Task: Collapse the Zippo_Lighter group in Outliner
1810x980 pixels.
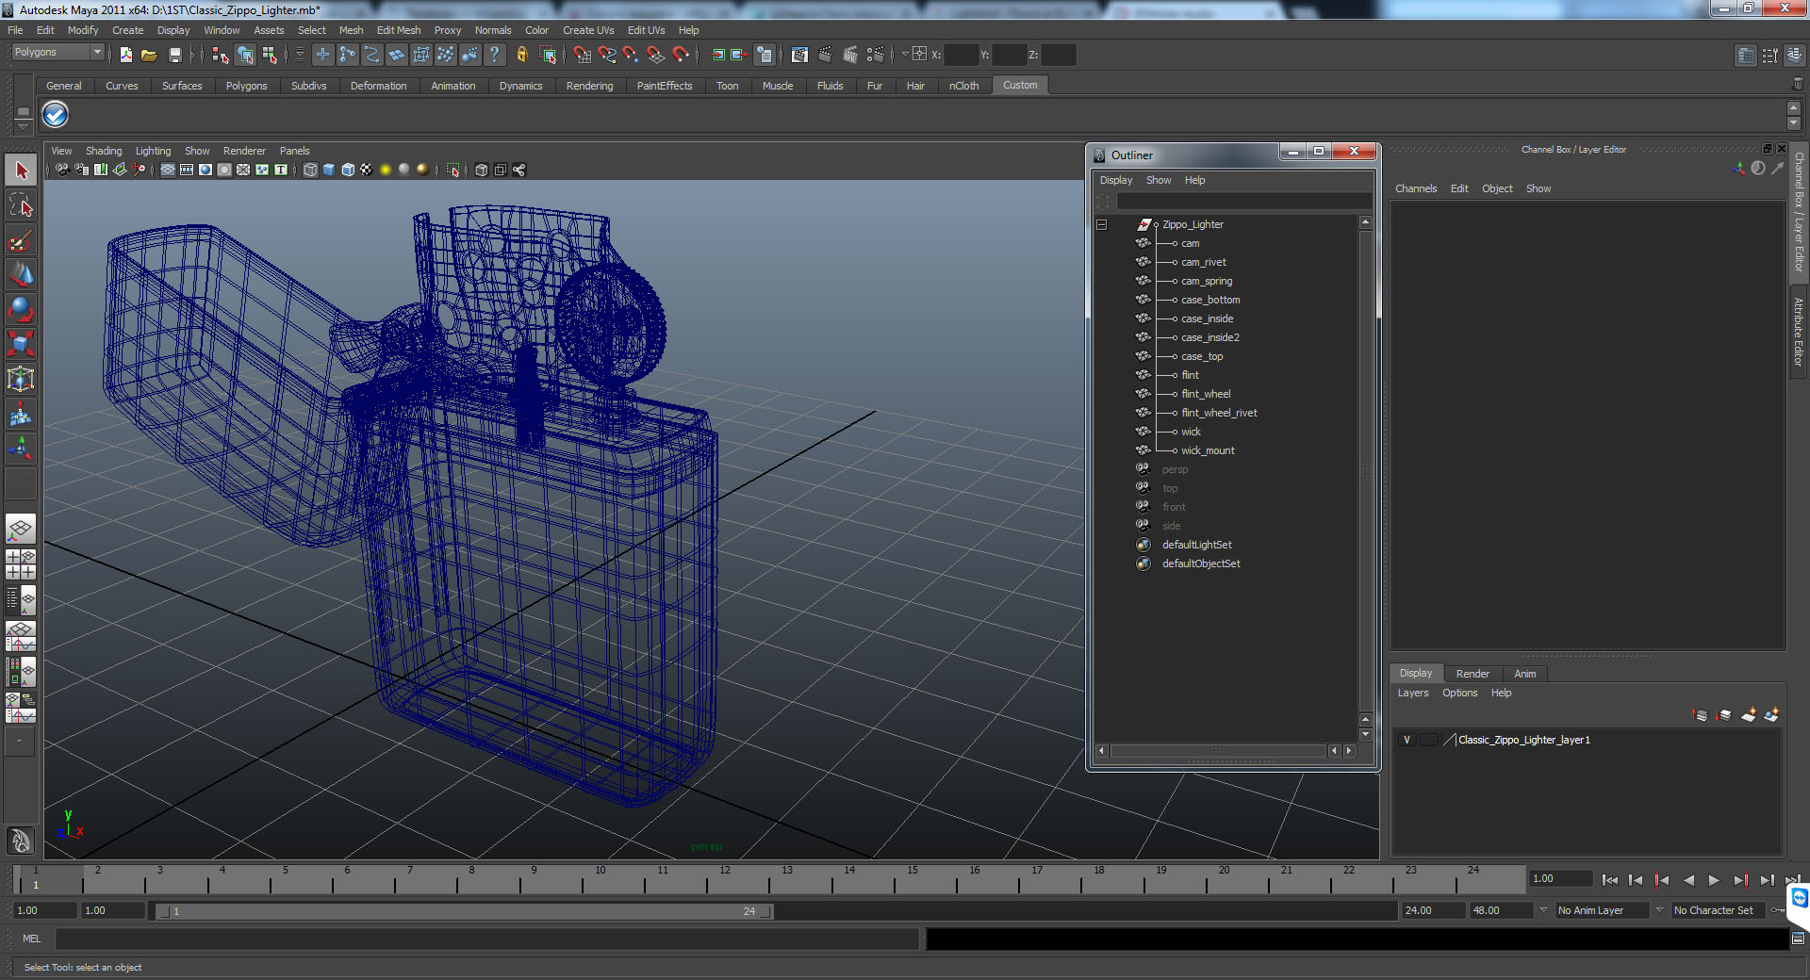Action: [1101, 224]
